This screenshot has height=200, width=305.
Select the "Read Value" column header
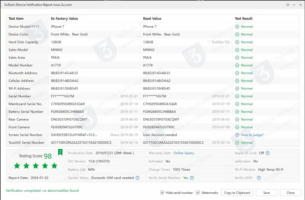point(152,19)
